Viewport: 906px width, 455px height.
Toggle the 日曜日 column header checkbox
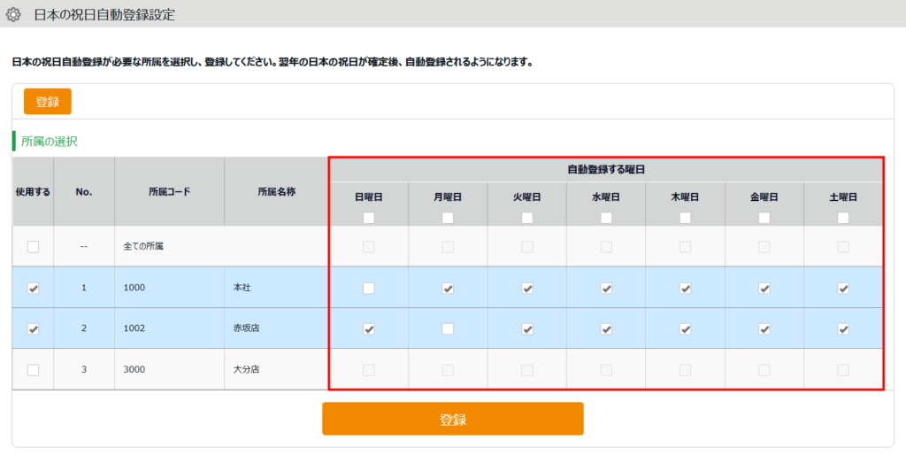tap(368, 218)
